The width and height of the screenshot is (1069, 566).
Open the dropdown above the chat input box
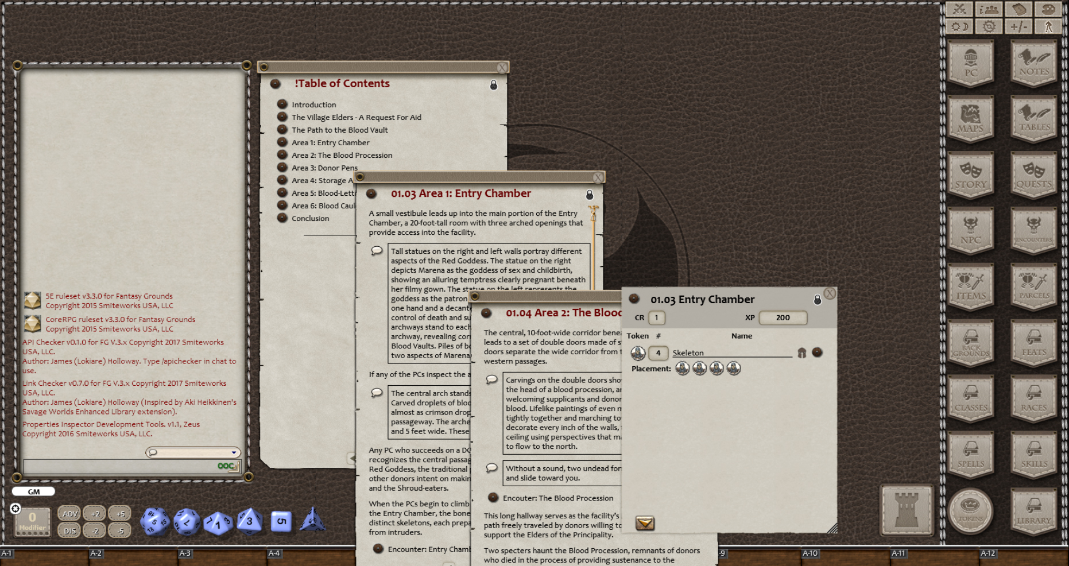tap(233, 453)
